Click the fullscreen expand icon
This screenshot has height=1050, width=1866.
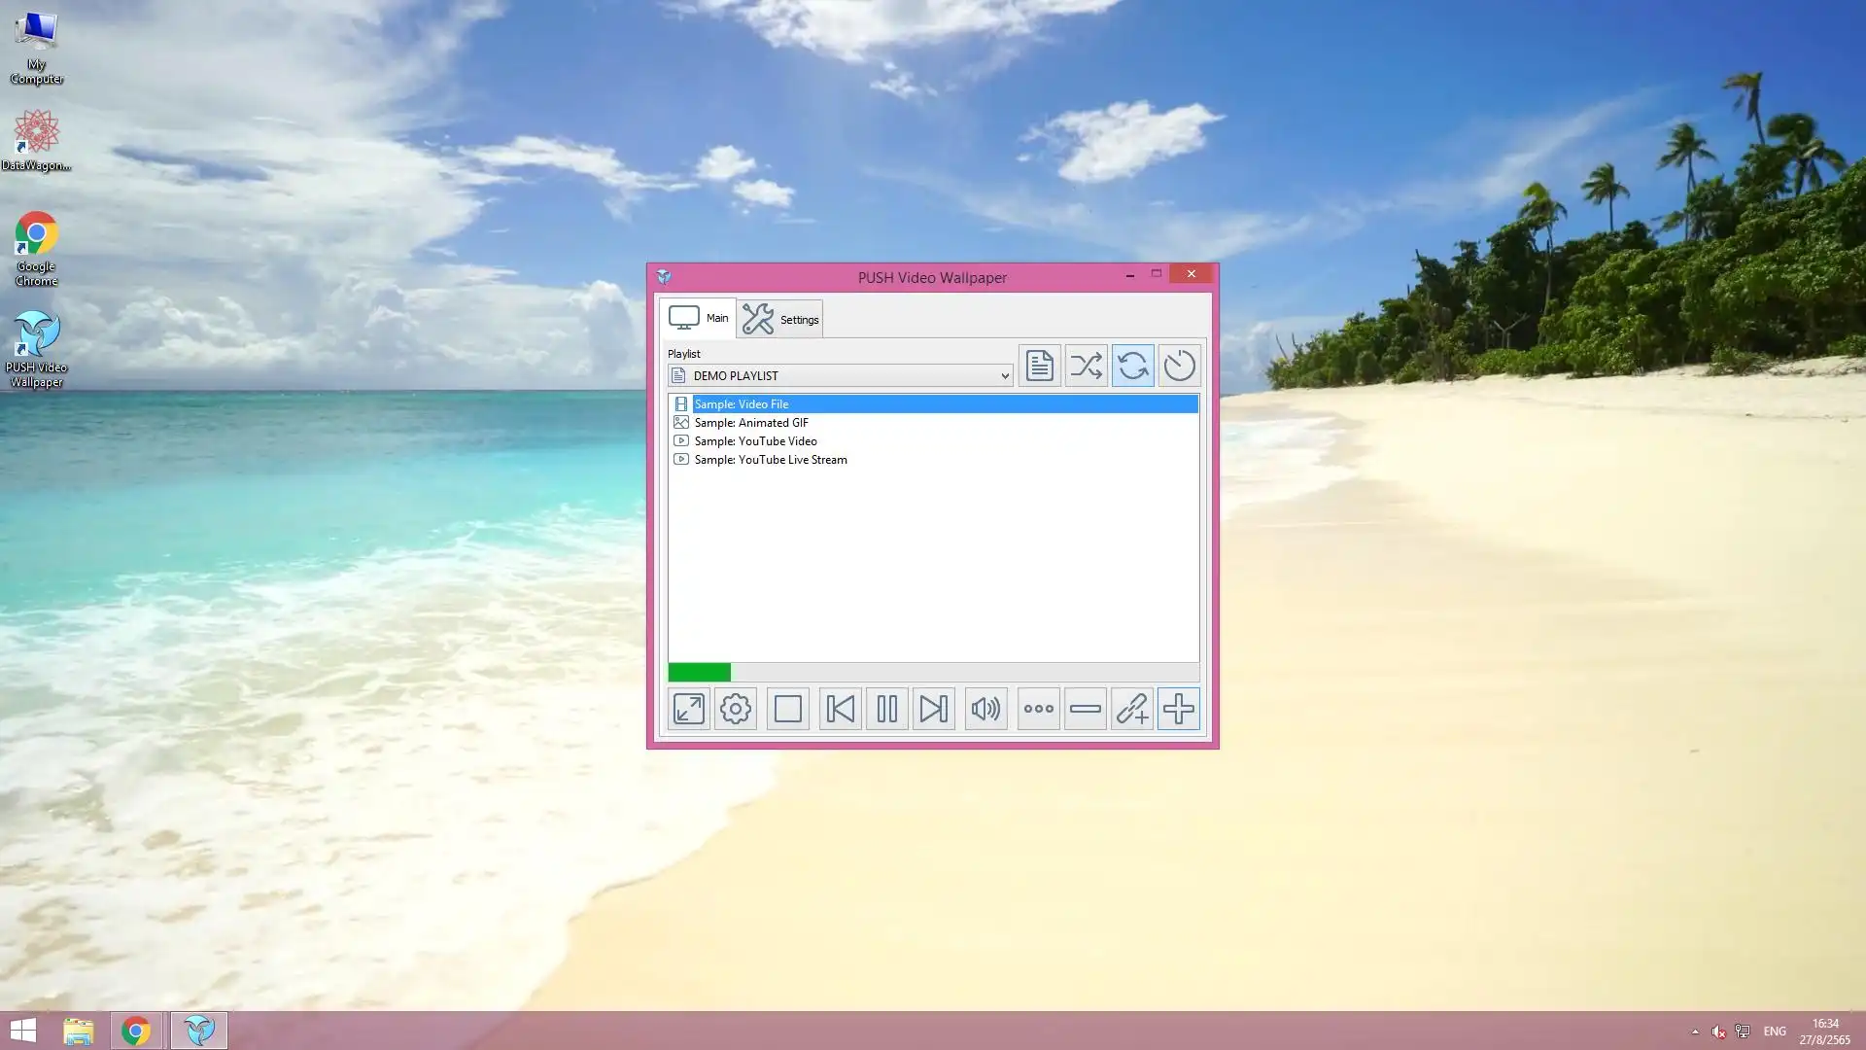pos(689,709)
